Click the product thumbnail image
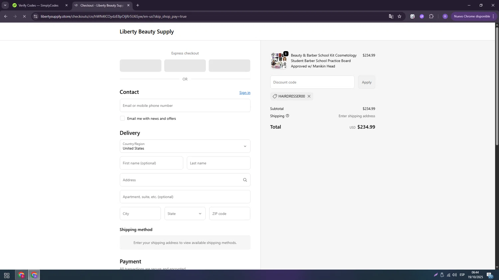This screenshot has height=280, width=499. pyautogui.click(x=279, y=61)
